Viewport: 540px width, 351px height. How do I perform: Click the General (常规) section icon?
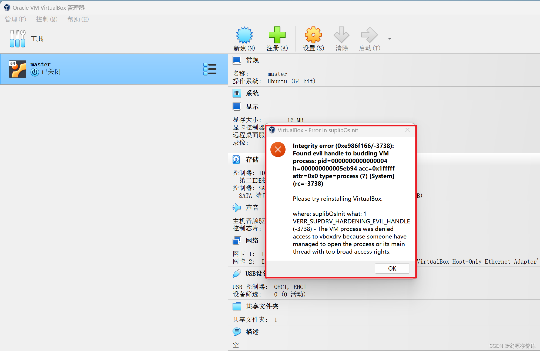point(237,60)
